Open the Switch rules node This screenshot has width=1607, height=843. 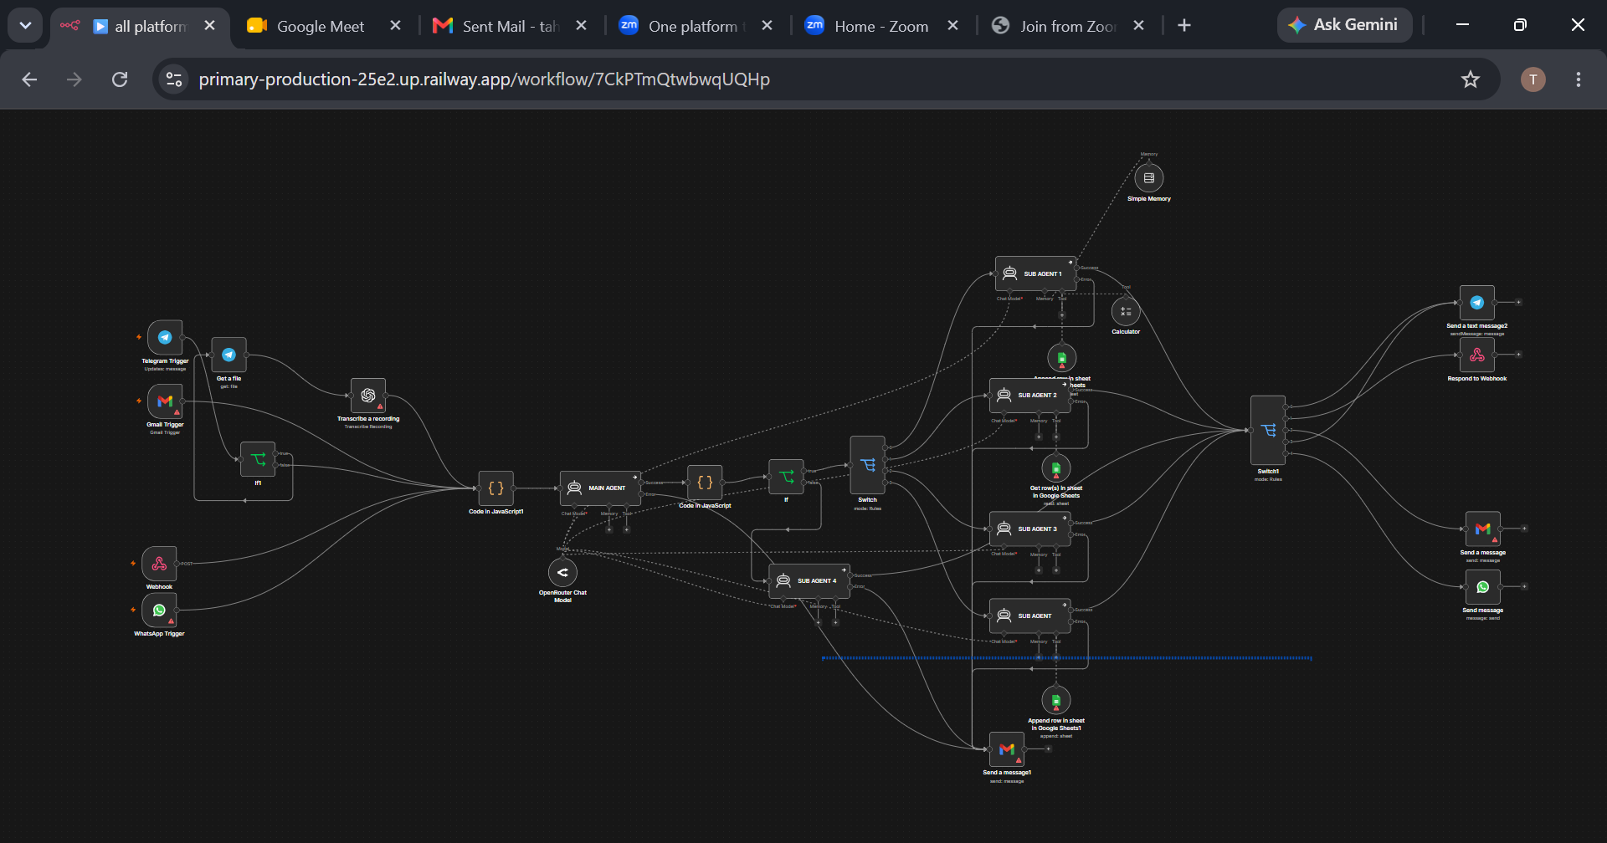[x=867, y=465]
